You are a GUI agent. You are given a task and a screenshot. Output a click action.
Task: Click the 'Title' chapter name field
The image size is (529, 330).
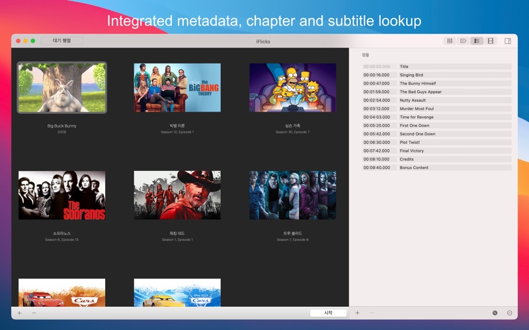click(455, 67)
